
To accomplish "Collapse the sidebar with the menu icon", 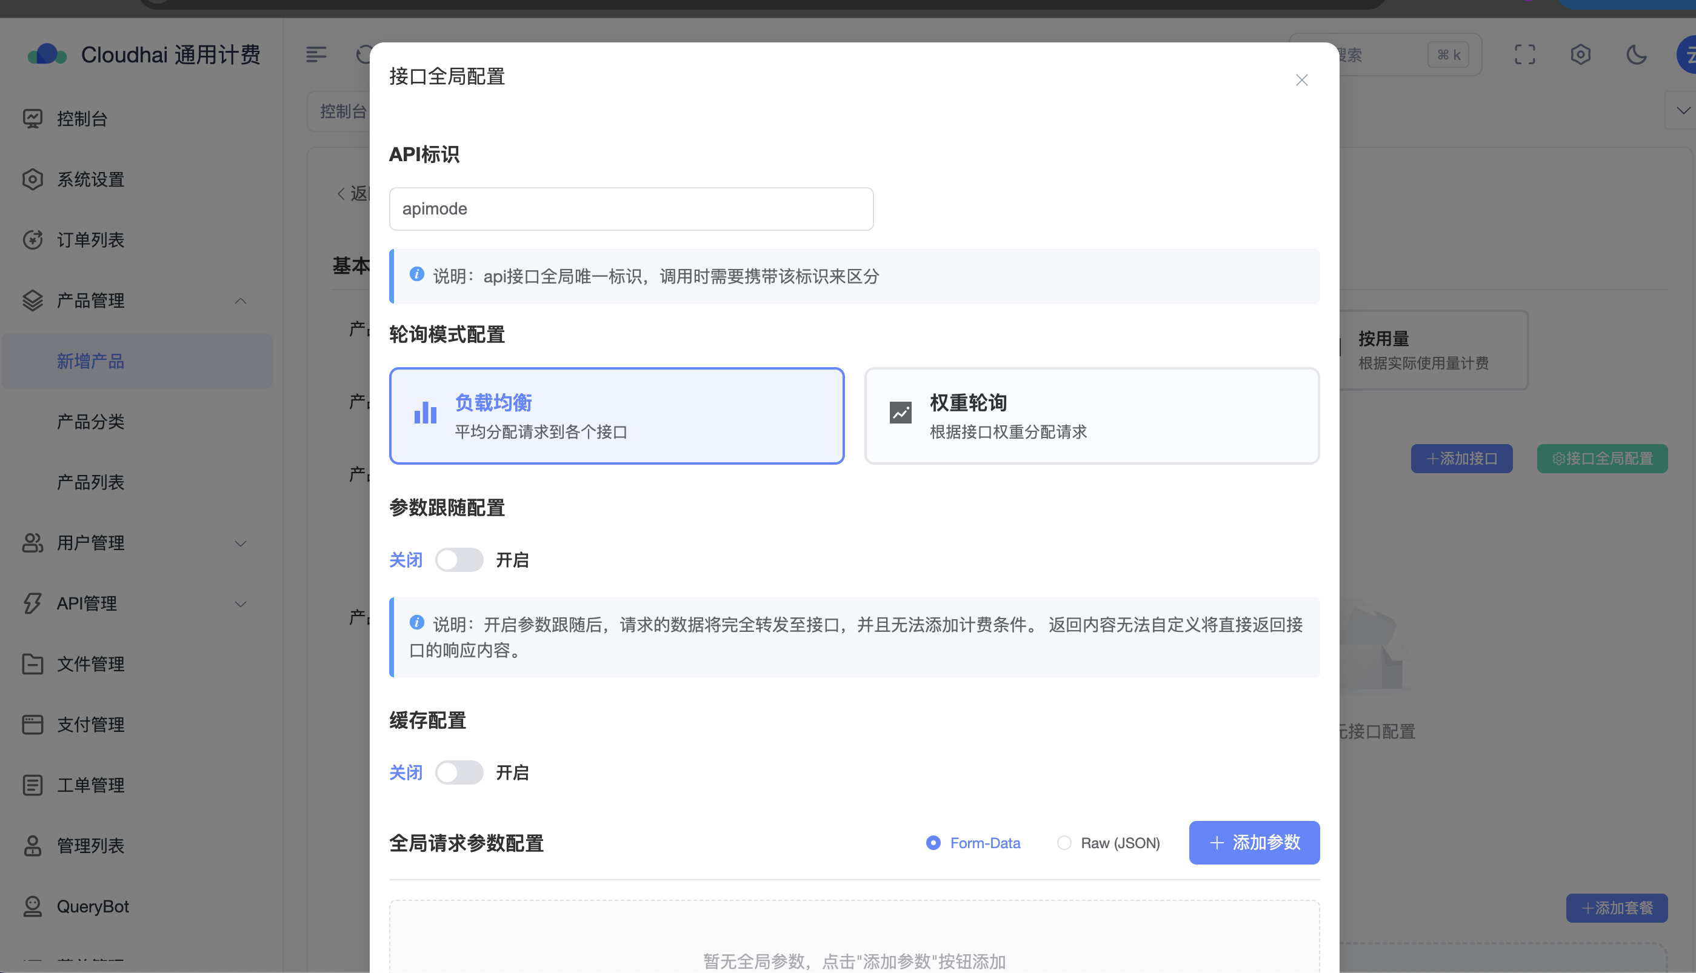I will (316, 54).
